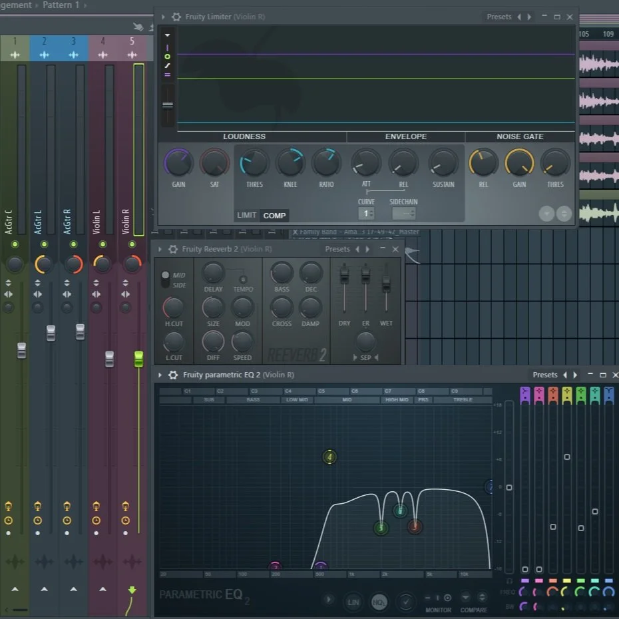Viewport: 619px width, 619px height.
Task: Switch Limiter to the LIMIT tab
Action: pyautogui.click(x=247, y=215)
